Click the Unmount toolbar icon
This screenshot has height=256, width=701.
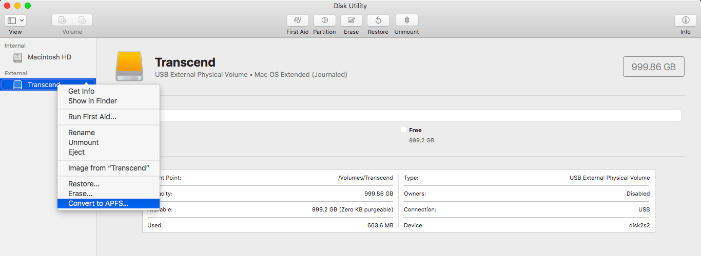(407, 20)
